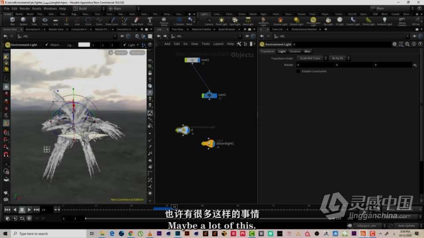Open the File menu

(x=7, y=9)
